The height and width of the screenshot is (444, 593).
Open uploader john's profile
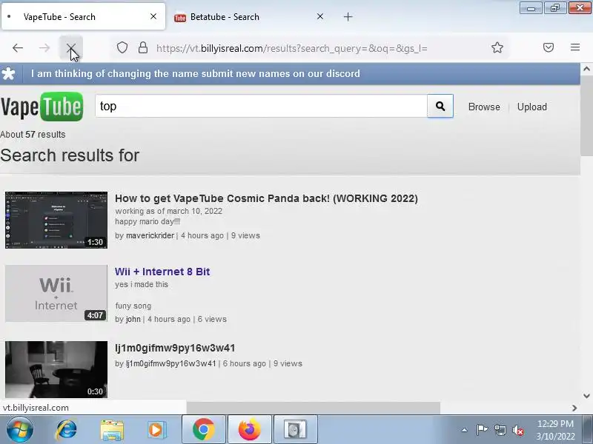133,319
